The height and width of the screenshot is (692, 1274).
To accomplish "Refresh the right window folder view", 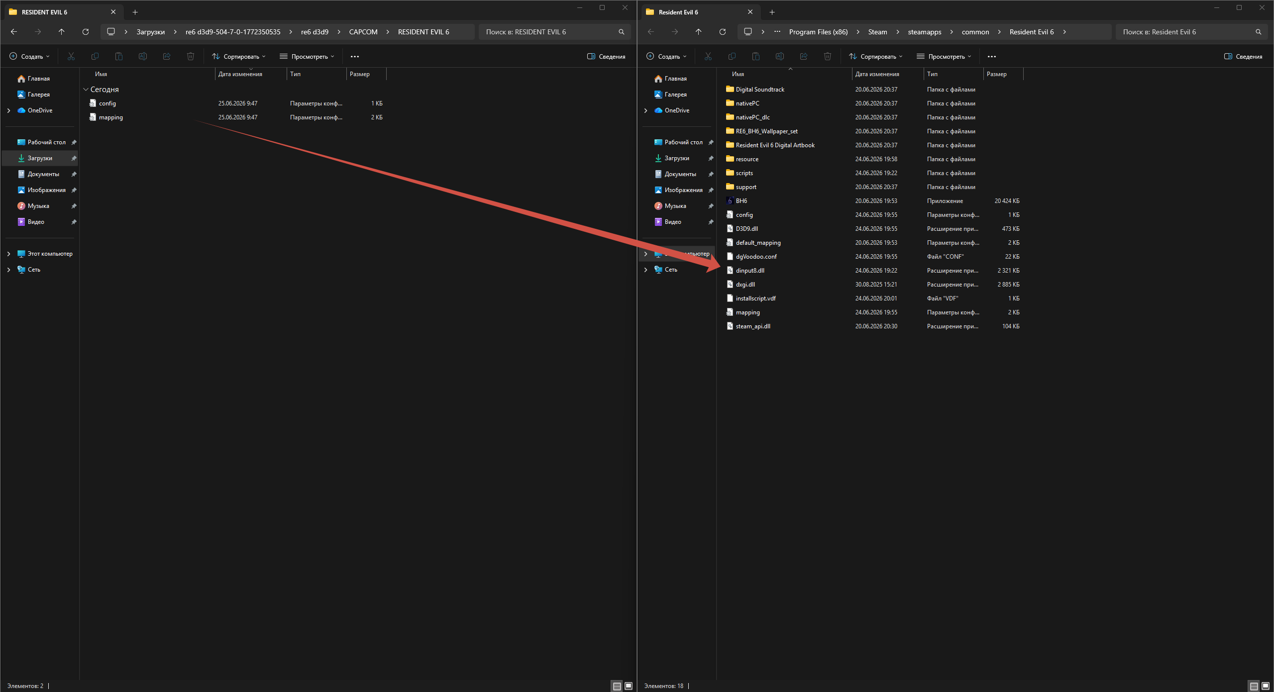I will pos(723,32).
